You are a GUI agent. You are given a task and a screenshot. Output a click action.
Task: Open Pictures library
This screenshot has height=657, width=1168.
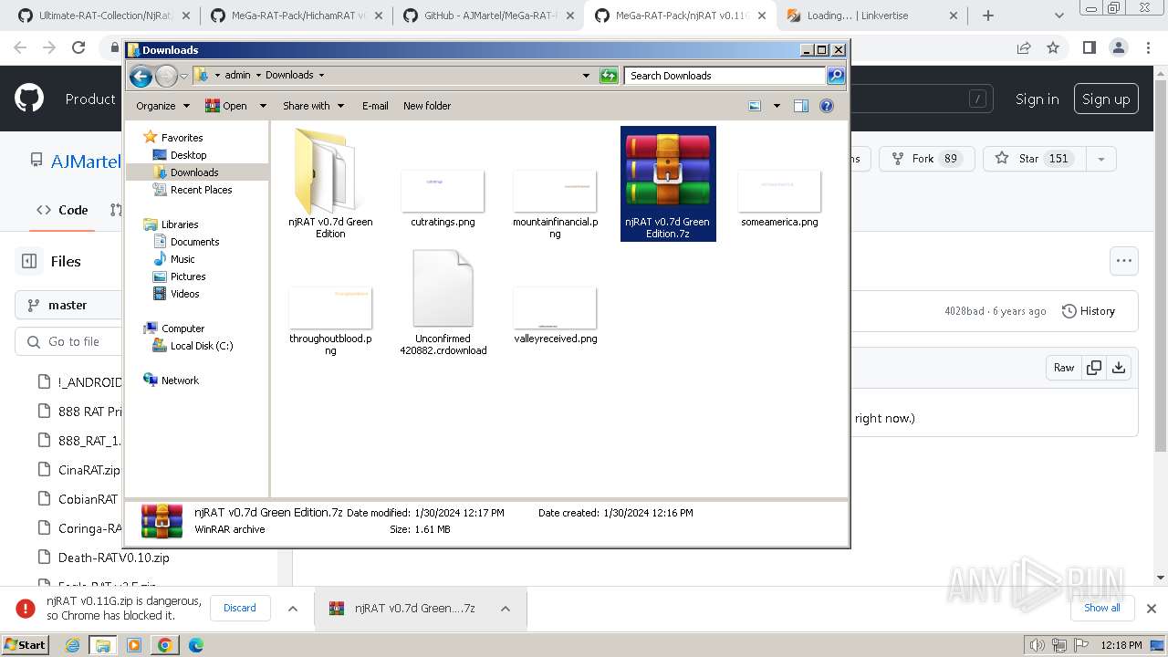(x=188, y=276)
